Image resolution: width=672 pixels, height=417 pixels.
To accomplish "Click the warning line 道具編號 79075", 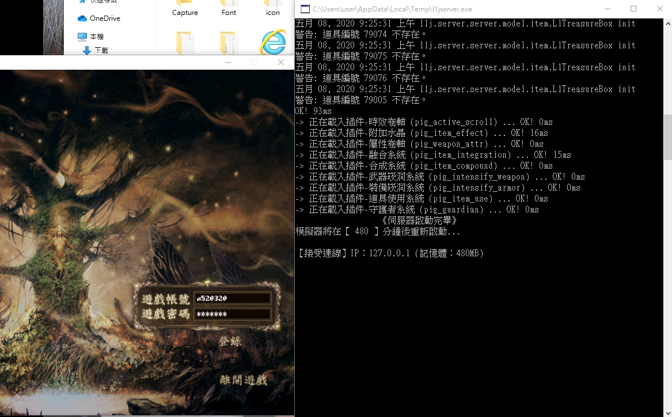I will (360, 56).
